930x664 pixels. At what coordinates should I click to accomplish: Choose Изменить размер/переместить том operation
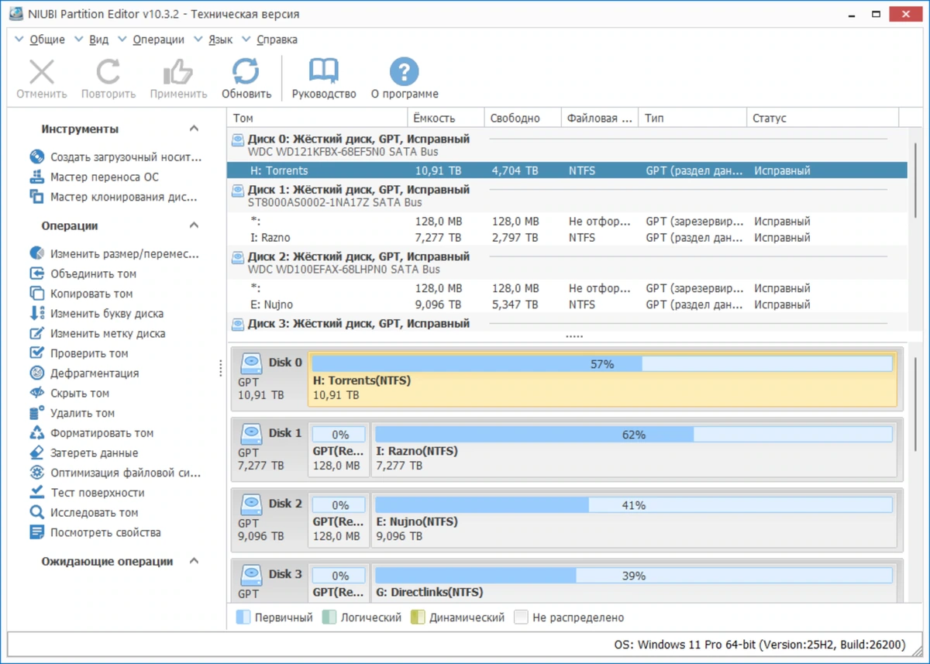[115, 253]
